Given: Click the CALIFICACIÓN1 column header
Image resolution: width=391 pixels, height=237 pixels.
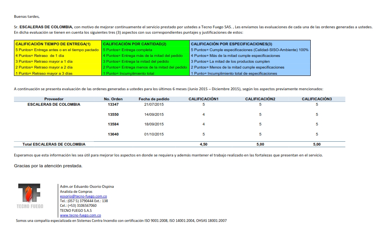Looking at the screenshot, I should [x=204, y=99].
